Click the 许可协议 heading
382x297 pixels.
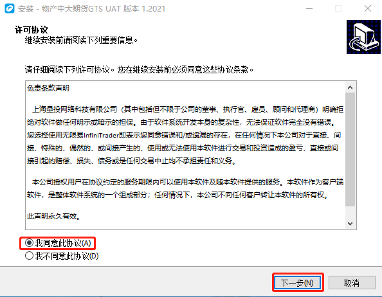pos(31,30)
